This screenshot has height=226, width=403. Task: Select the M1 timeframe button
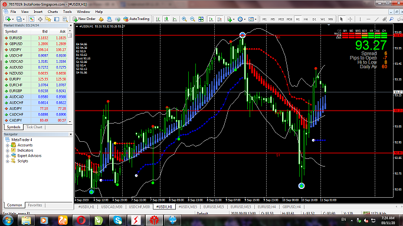[x=264, y=19]
